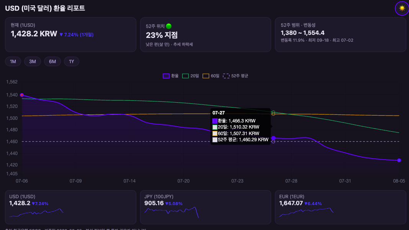Toggle the 60일 moving average legend item

tap(211, 76)
